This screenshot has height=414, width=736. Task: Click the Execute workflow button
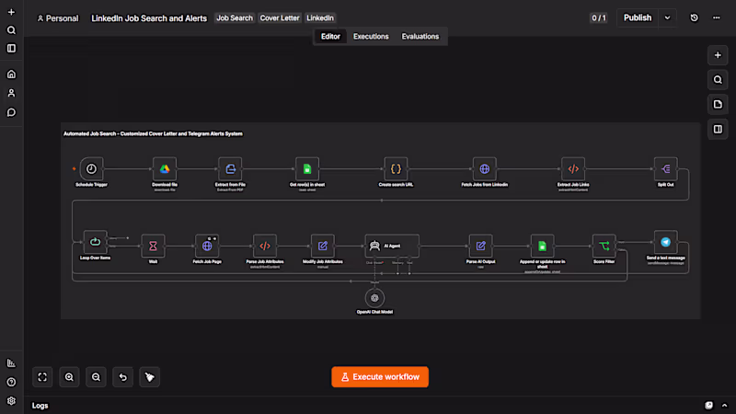(x=380, y=377)
